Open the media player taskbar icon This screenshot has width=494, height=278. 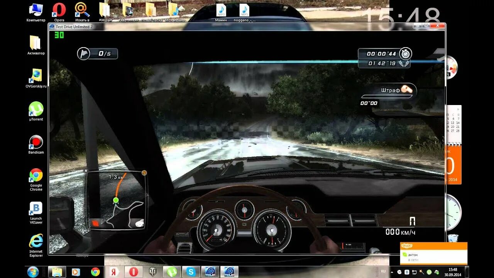[x=76, y=272]
